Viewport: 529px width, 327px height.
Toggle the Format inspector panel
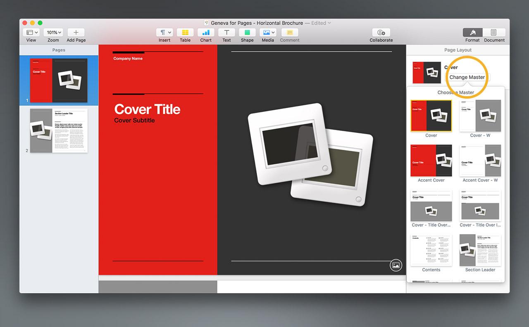point(473,33)
